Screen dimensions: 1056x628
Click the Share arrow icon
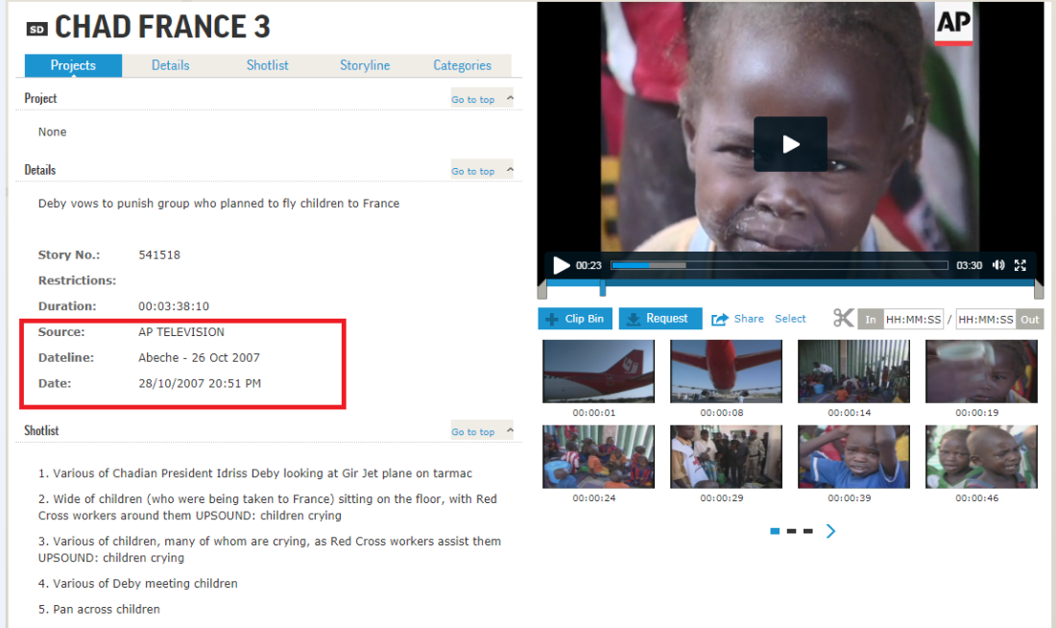point(720,320)
